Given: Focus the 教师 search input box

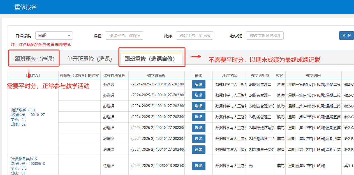Looking at the screenshot, I should (195, 35).
